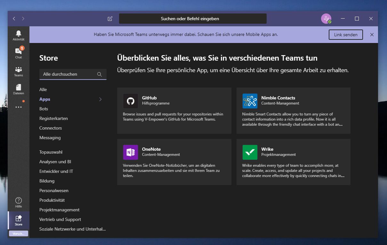Select the Produktivität category

52,200
